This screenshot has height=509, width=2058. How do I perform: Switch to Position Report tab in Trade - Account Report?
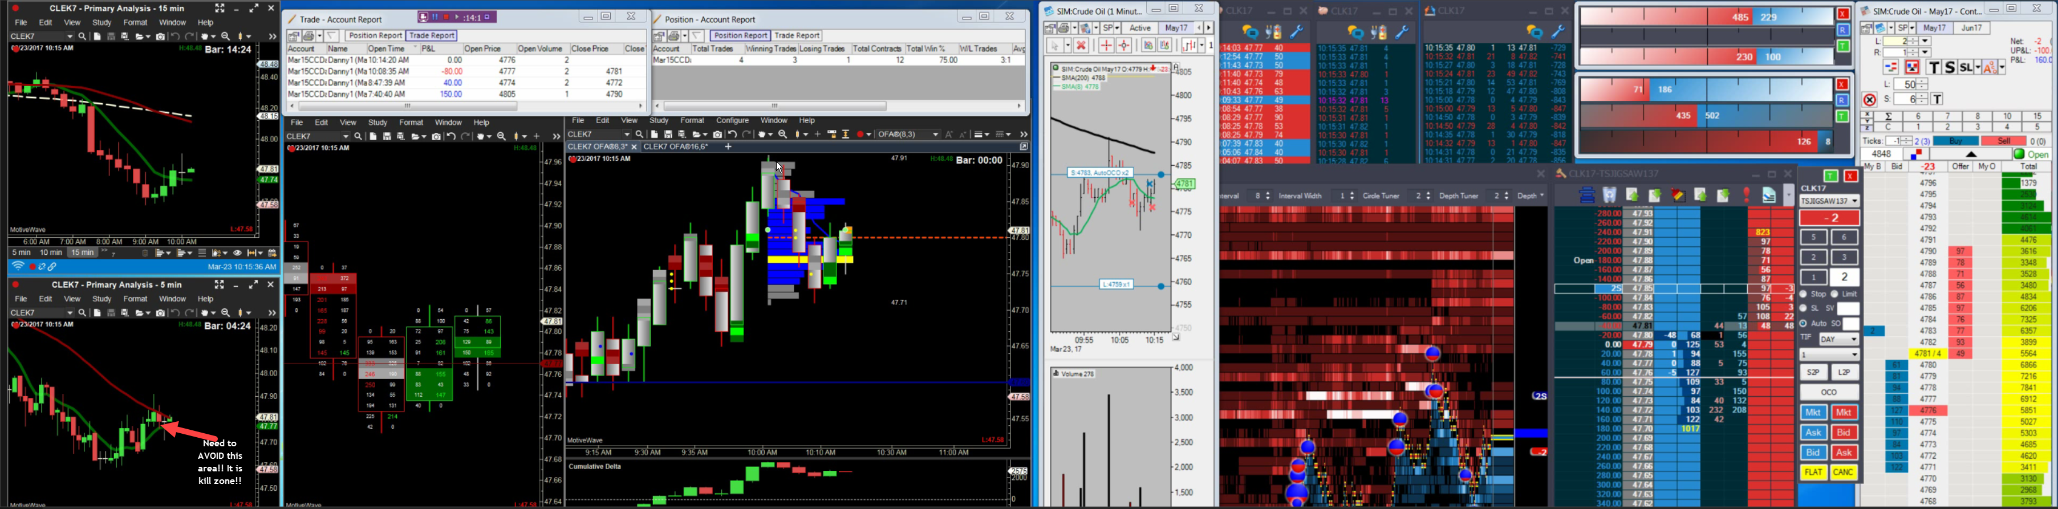pyautogui.click(x=375, y=35)
